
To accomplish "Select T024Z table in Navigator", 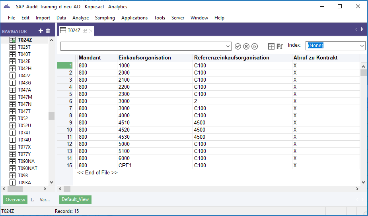I will pos(25,40).
